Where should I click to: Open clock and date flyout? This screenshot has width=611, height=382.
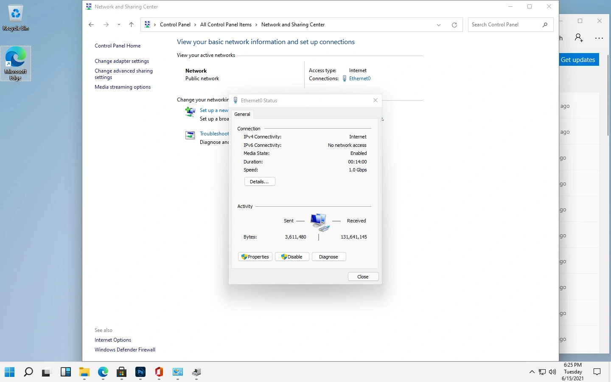tap(573, 372)
